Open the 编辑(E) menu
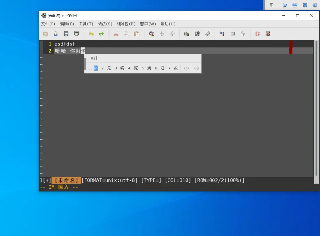The height and width of the screenshot is (236, 320). (x=67, y=24)
